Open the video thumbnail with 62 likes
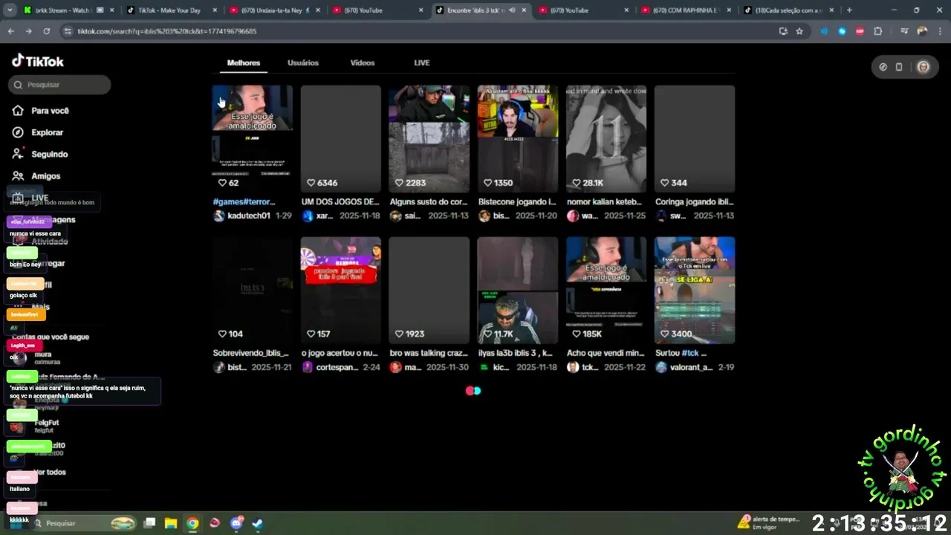 [x=253, y=139]
